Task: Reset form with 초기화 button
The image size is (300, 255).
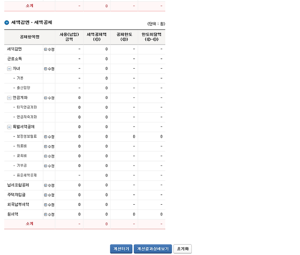Action: click(x=182, y=249)
